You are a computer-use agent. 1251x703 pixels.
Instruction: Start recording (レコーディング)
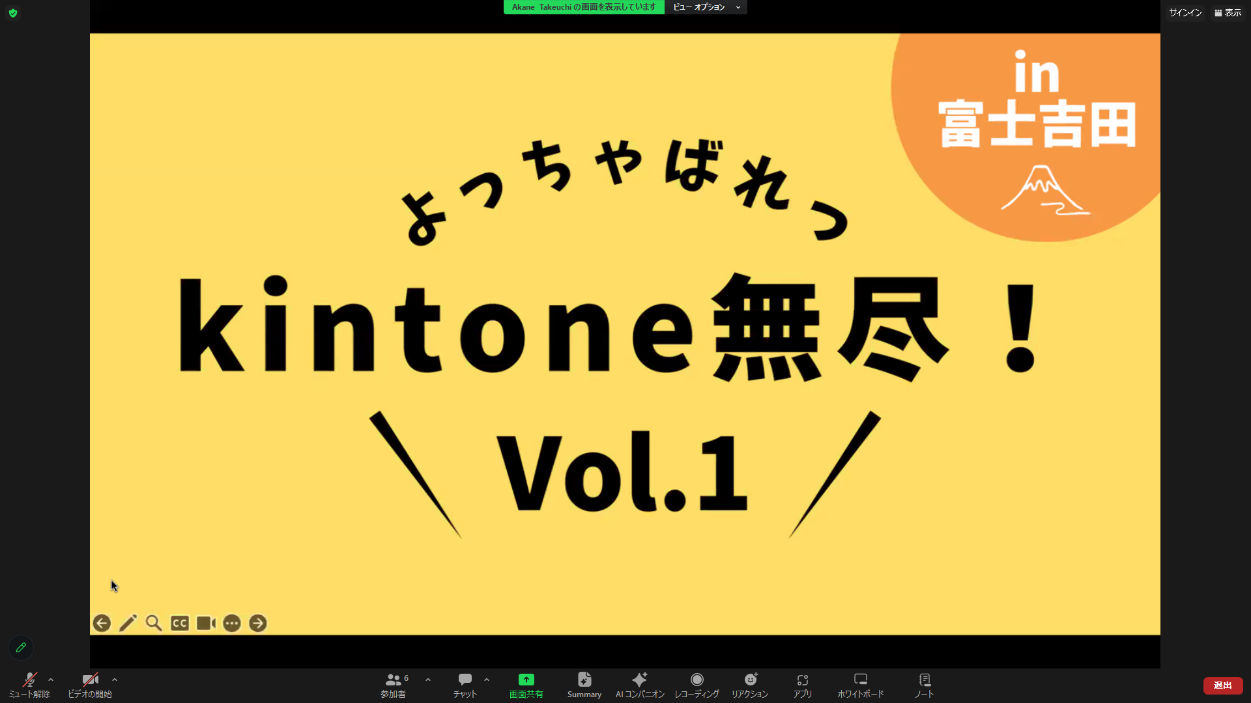tap(697, 685)
